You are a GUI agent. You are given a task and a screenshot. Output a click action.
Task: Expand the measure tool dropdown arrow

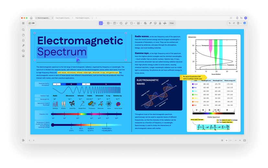coord(141,23)
